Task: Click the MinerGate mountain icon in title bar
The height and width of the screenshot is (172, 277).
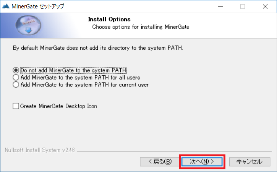Action: 6,6
